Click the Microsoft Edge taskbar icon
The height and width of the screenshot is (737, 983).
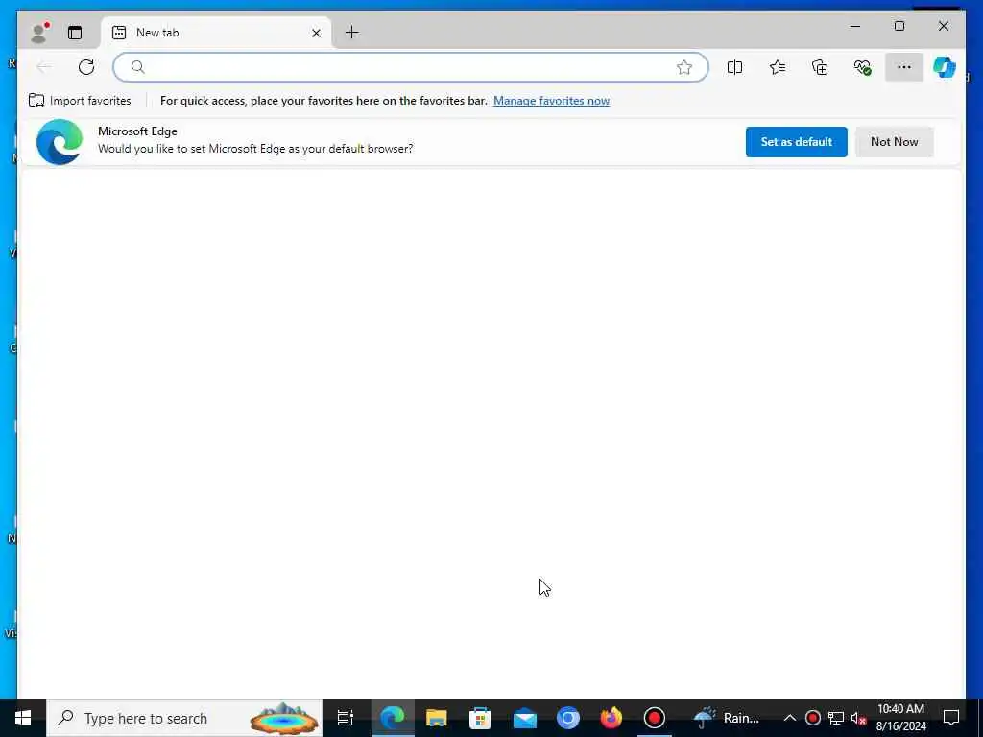coord(393,718)
